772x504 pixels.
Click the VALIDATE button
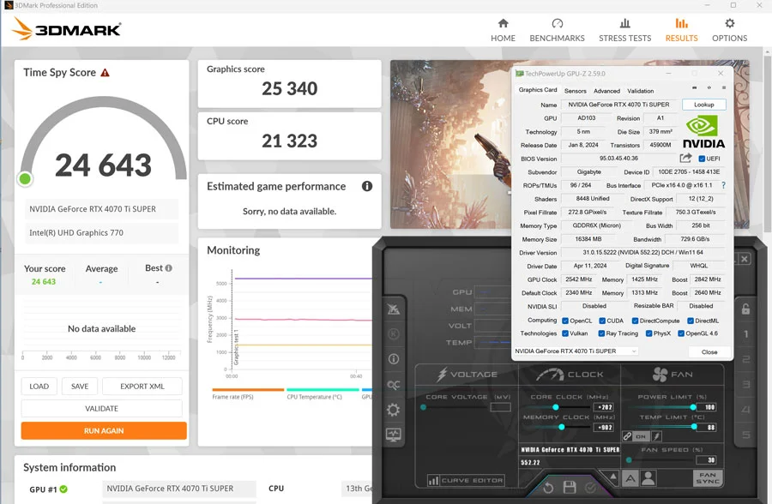[101, 409]
